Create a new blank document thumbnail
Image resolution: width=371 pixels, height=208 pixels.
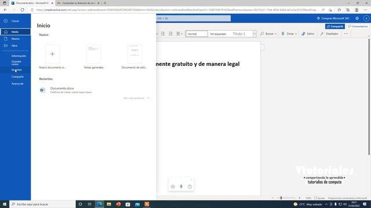52,54
